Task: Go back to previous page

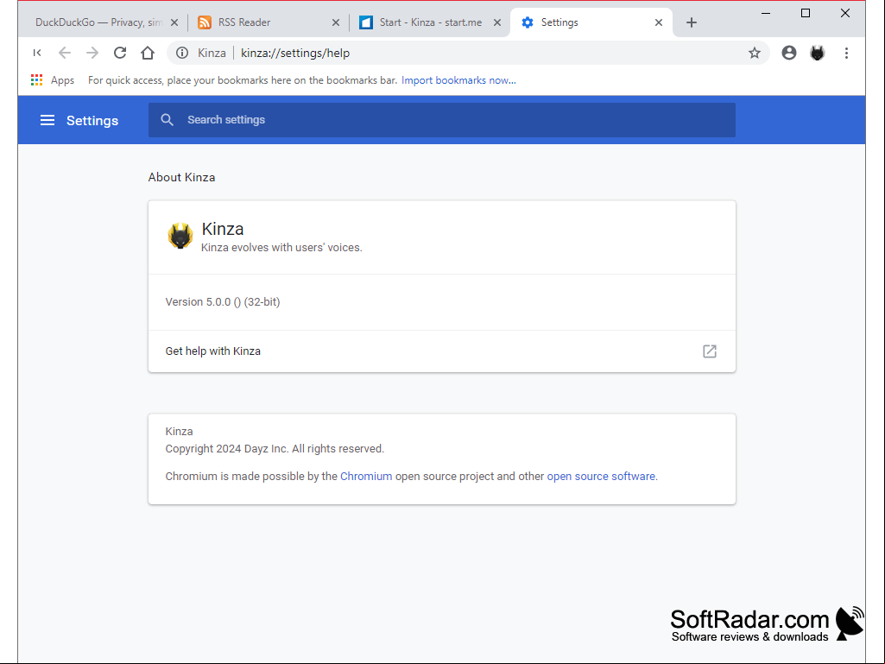Action: click(x=65, y=53)
